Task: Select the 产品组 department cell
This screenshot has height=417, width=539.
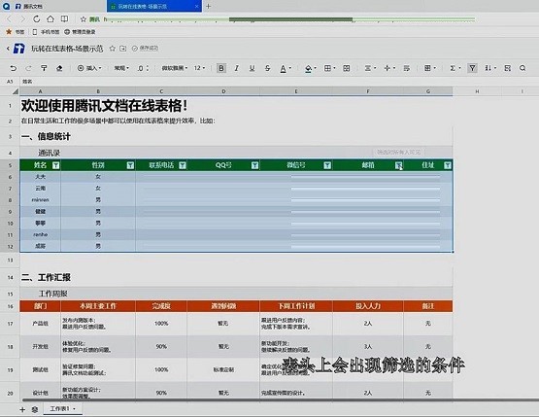Action: tap(40, 324)
